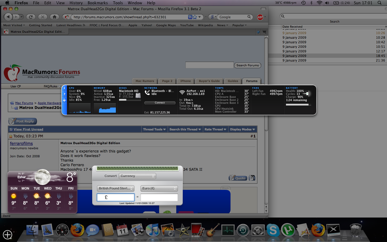Open Photo Booth from the Dock
Image resolution: width=387 pixels, height=242 pixels.
coord(198,230)
